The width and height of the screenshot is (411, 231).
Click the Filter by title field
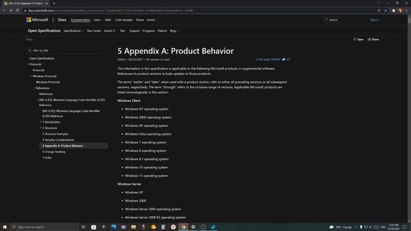point(67,50)
